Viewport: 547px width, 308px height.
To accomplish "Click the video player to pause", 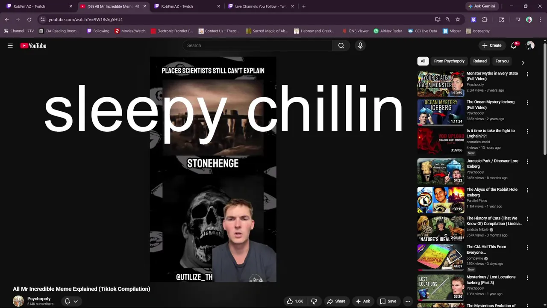I will coord(213,169).
